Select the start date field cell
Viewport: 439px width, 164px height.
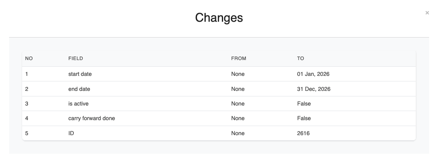tap(80, 74)
